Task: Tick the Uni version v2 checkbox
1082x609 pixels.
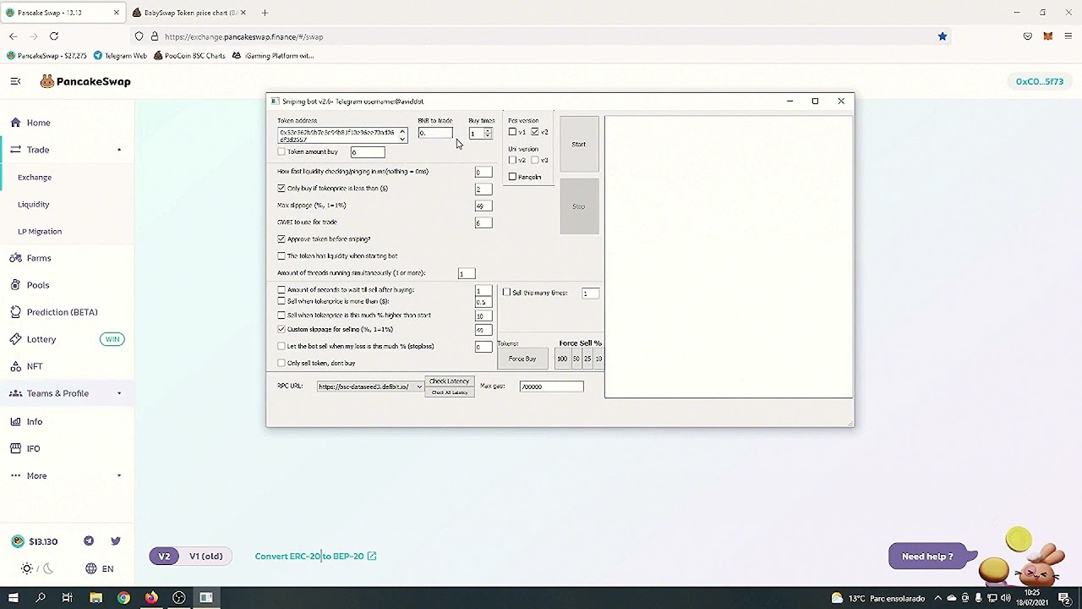Action: click(x=512, y=160)
